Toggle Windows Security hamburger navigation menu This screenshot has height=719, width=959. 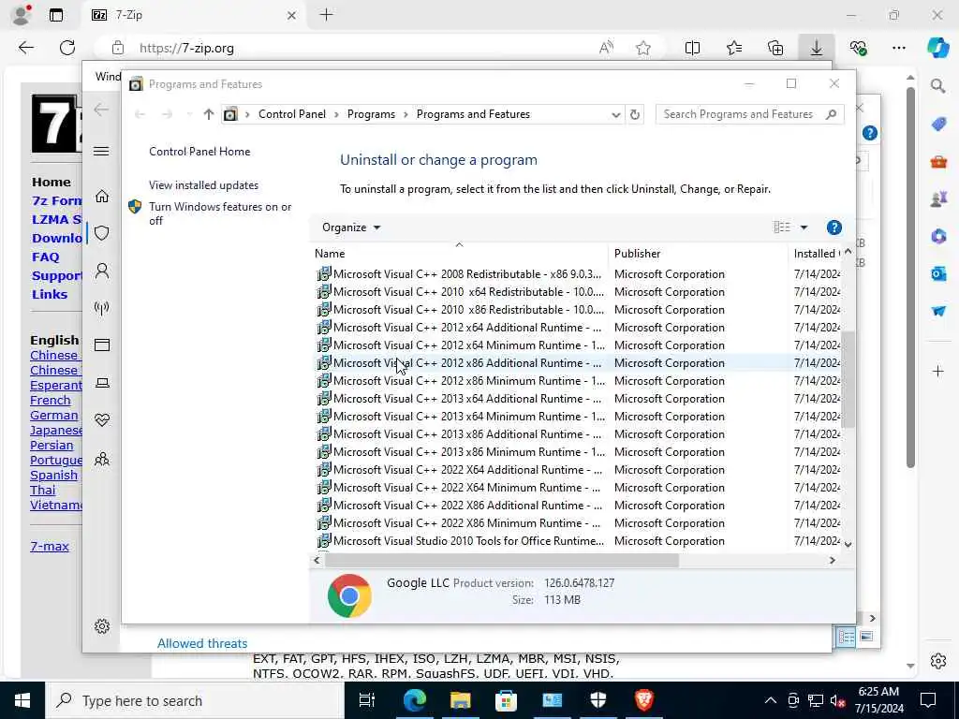[101, 151]
